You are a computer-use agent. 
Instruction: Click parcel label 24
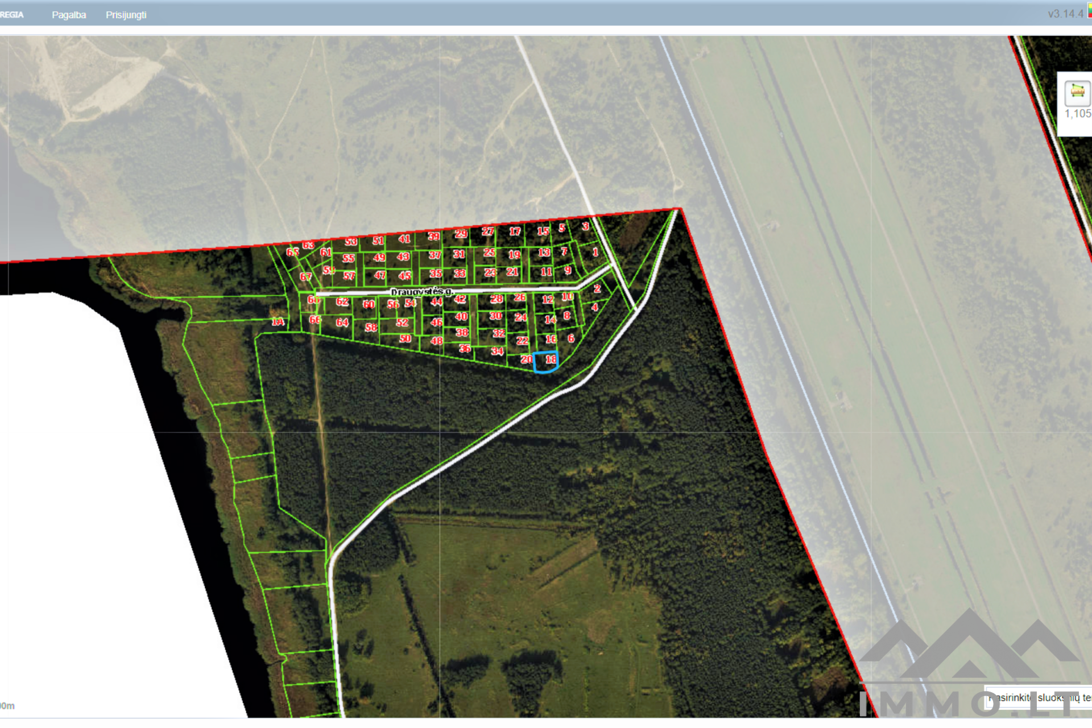point(520,317)
